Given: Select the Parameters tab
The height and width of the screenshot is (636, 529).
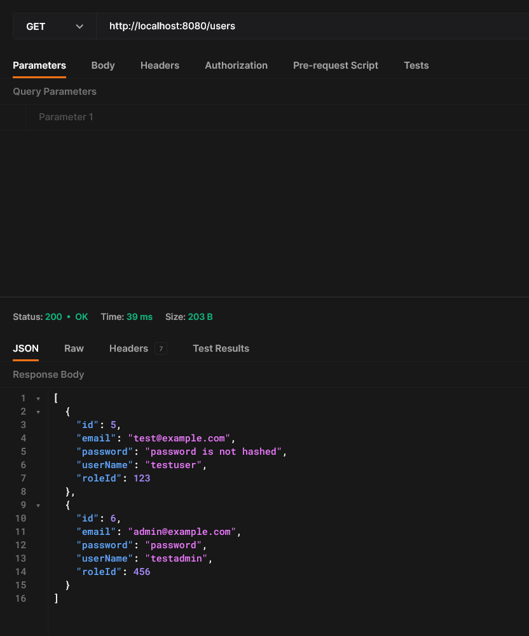Looking at the screenshot, I should click(39, 66).
